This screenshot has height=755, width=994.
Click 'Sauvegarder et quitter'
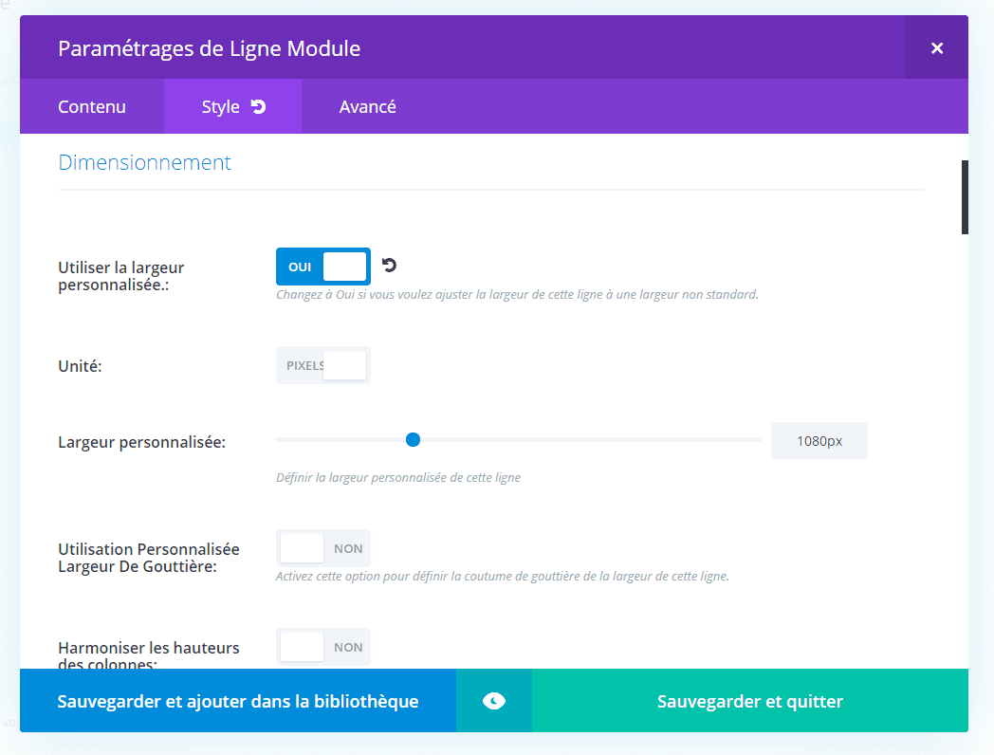pyautogui.click(x=749, y=700)
